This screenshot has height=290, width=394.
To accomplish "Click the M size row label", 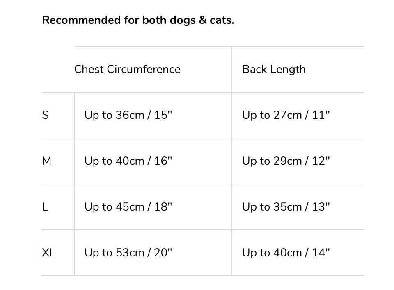I will tap(47, 161).
